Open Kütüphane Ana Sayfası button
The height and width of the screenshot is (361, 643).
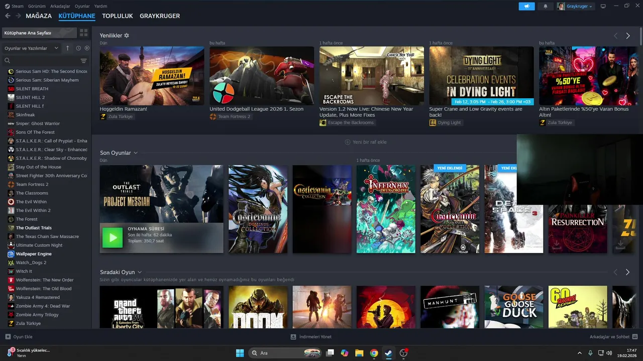click(x=39, y=33)
